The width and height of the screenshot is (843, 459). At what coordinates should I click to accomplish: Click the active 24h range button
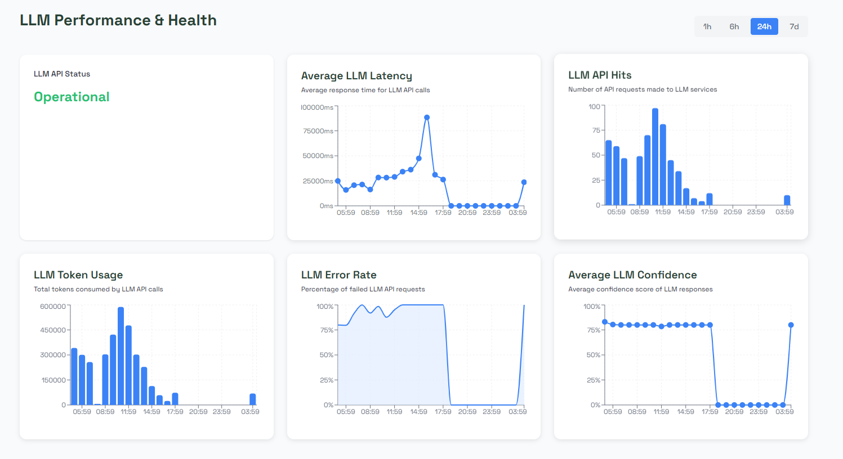[x=764, y=26]
